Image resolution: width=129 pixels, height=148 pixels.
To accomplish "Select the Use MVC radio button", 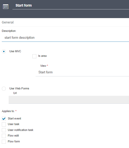I will [4, 51].
